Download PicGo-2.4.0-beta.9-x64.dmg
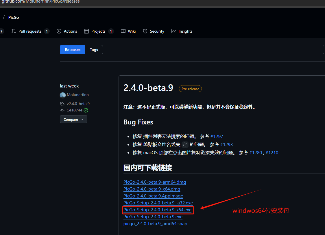The width and height of the screenshot is (325, 235). pos(152,189)
